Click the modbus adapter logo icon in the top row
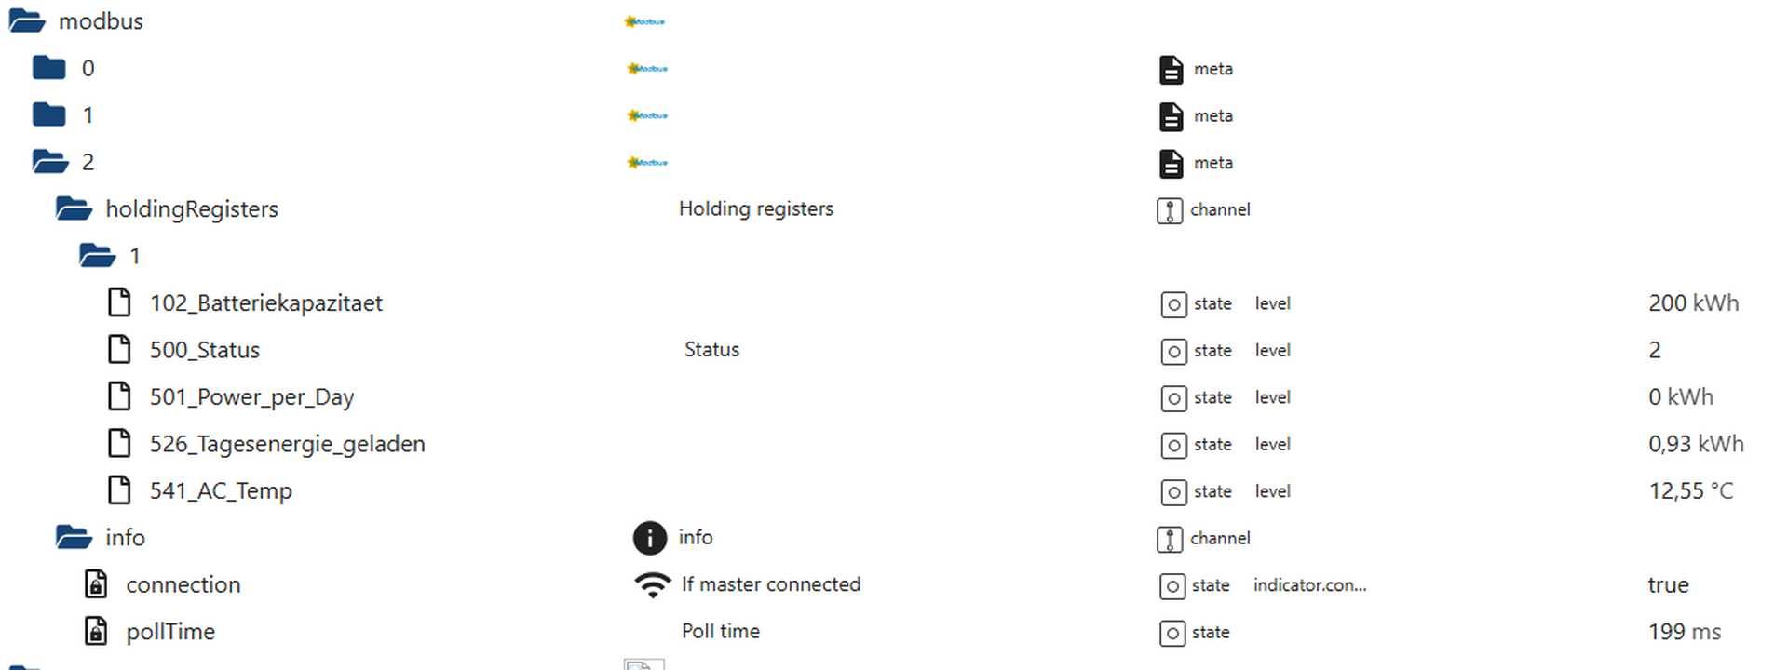Image resolution: width=1788 pixels, height=670 pixels. click(x=644, y=21)
